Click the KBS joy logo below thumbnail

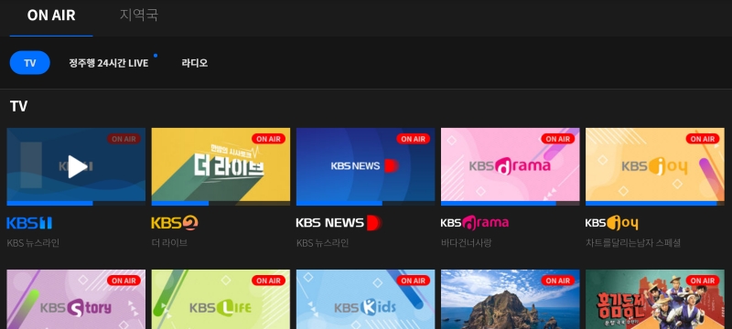(x=611, y=223)
